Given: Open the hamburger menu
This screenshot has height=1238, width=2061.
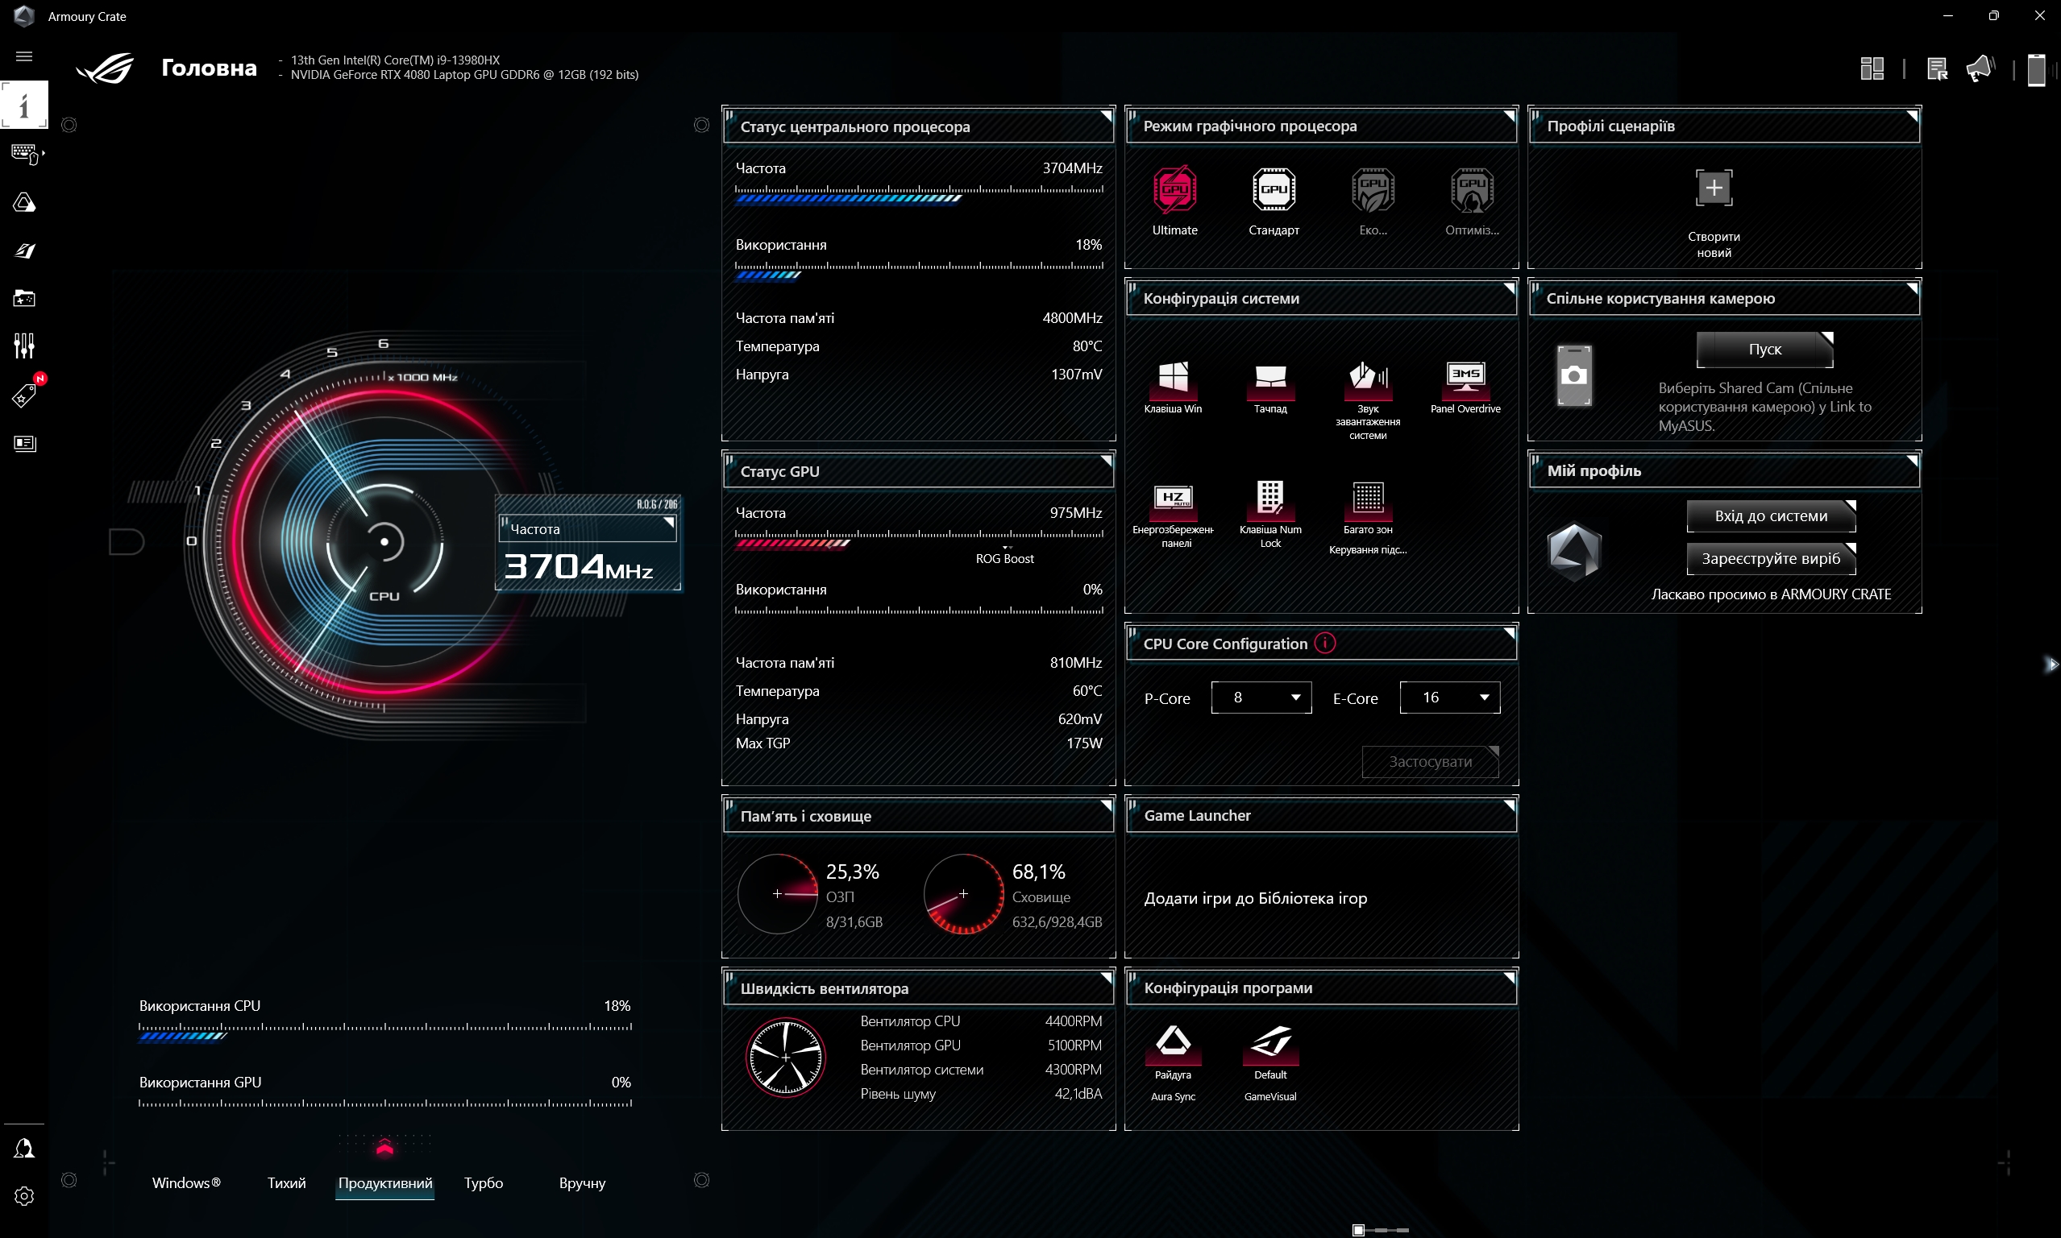Looking at the screenshot, I should tap(24, 56).
